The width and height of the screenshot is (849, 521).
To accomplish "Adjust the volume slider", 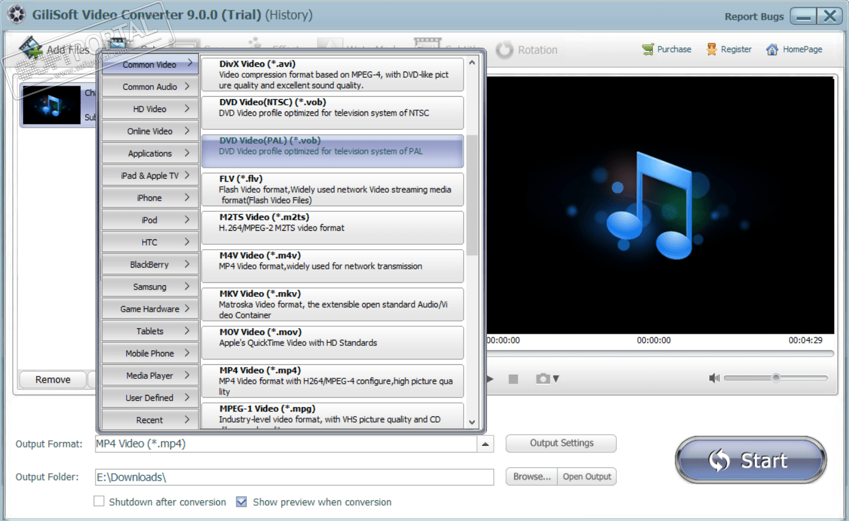I will (x=775, y=378).
